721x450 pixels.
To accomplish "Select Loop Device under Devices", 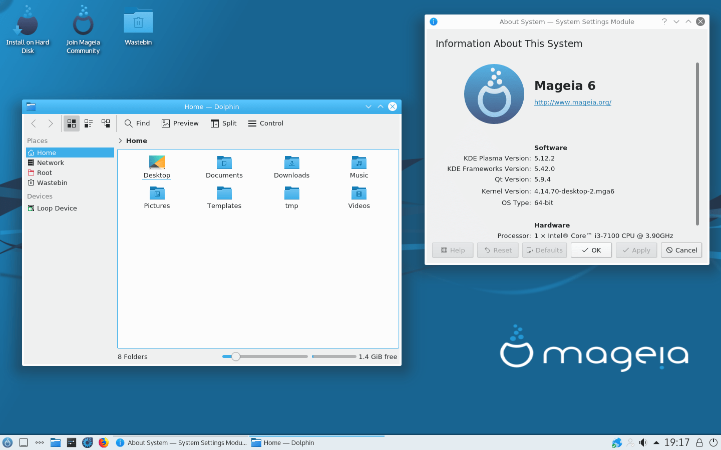I will (x=70, y=208).
